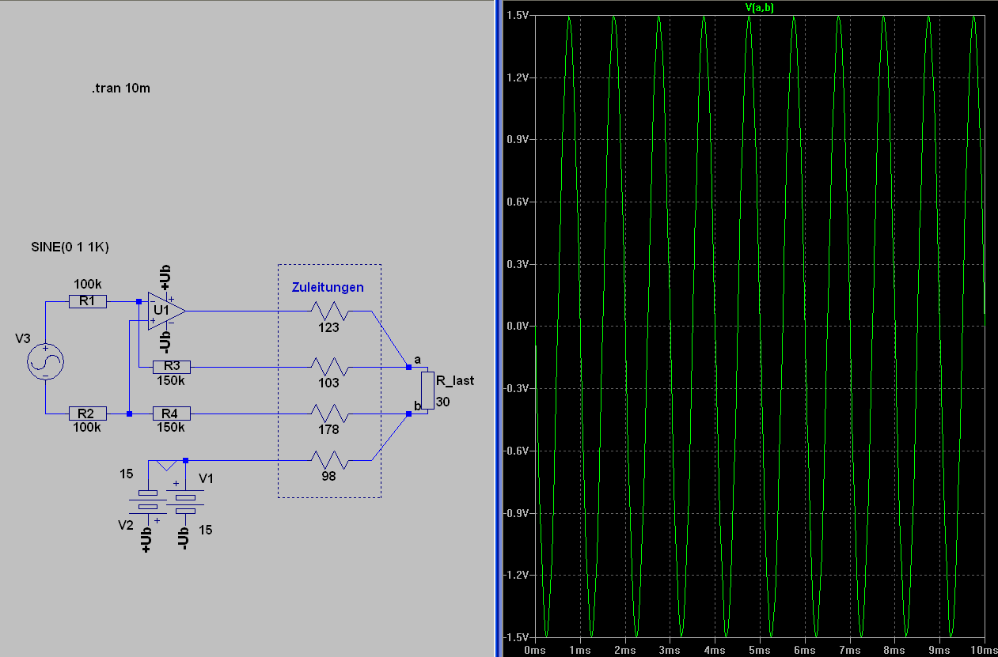
Task: Click the 150k value below R3
Action: [171, 380]
